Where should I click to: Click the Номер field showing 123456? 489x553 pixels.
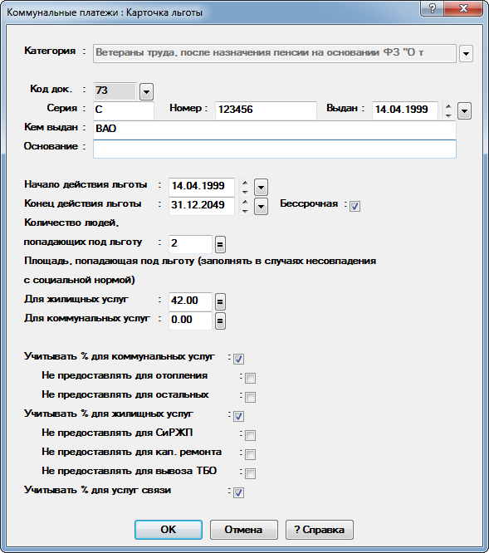click(x=266, y=110)
